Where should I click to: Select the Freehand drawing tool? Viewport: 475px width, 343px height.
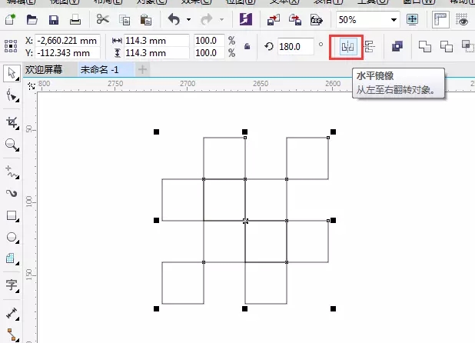pos(12,171)
